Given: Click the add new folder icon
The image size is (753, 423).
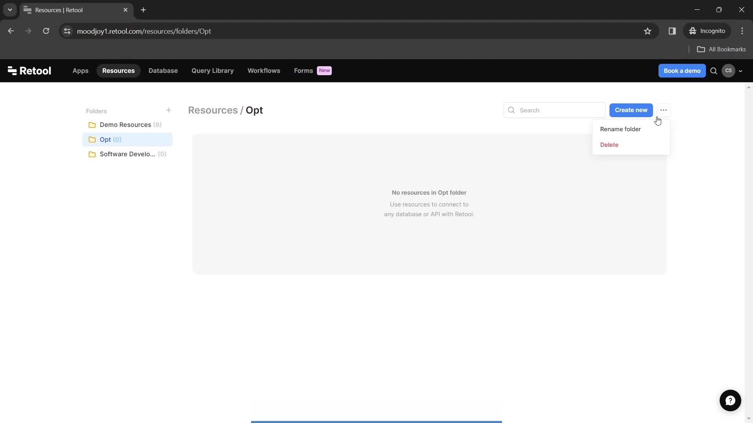Looking at the screenshot, I should (169, 110).
